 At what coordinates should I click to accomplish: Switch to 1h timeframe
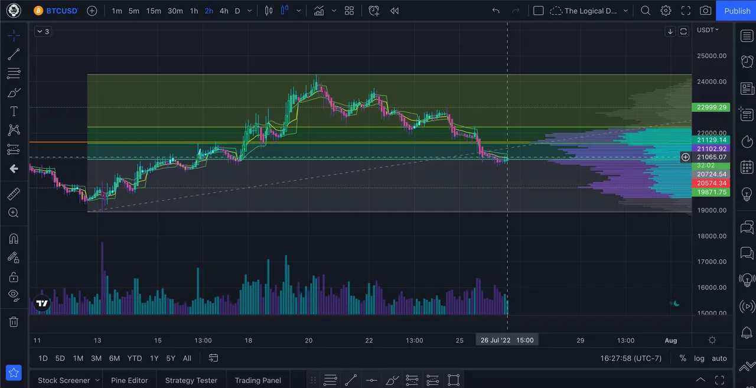194,11
